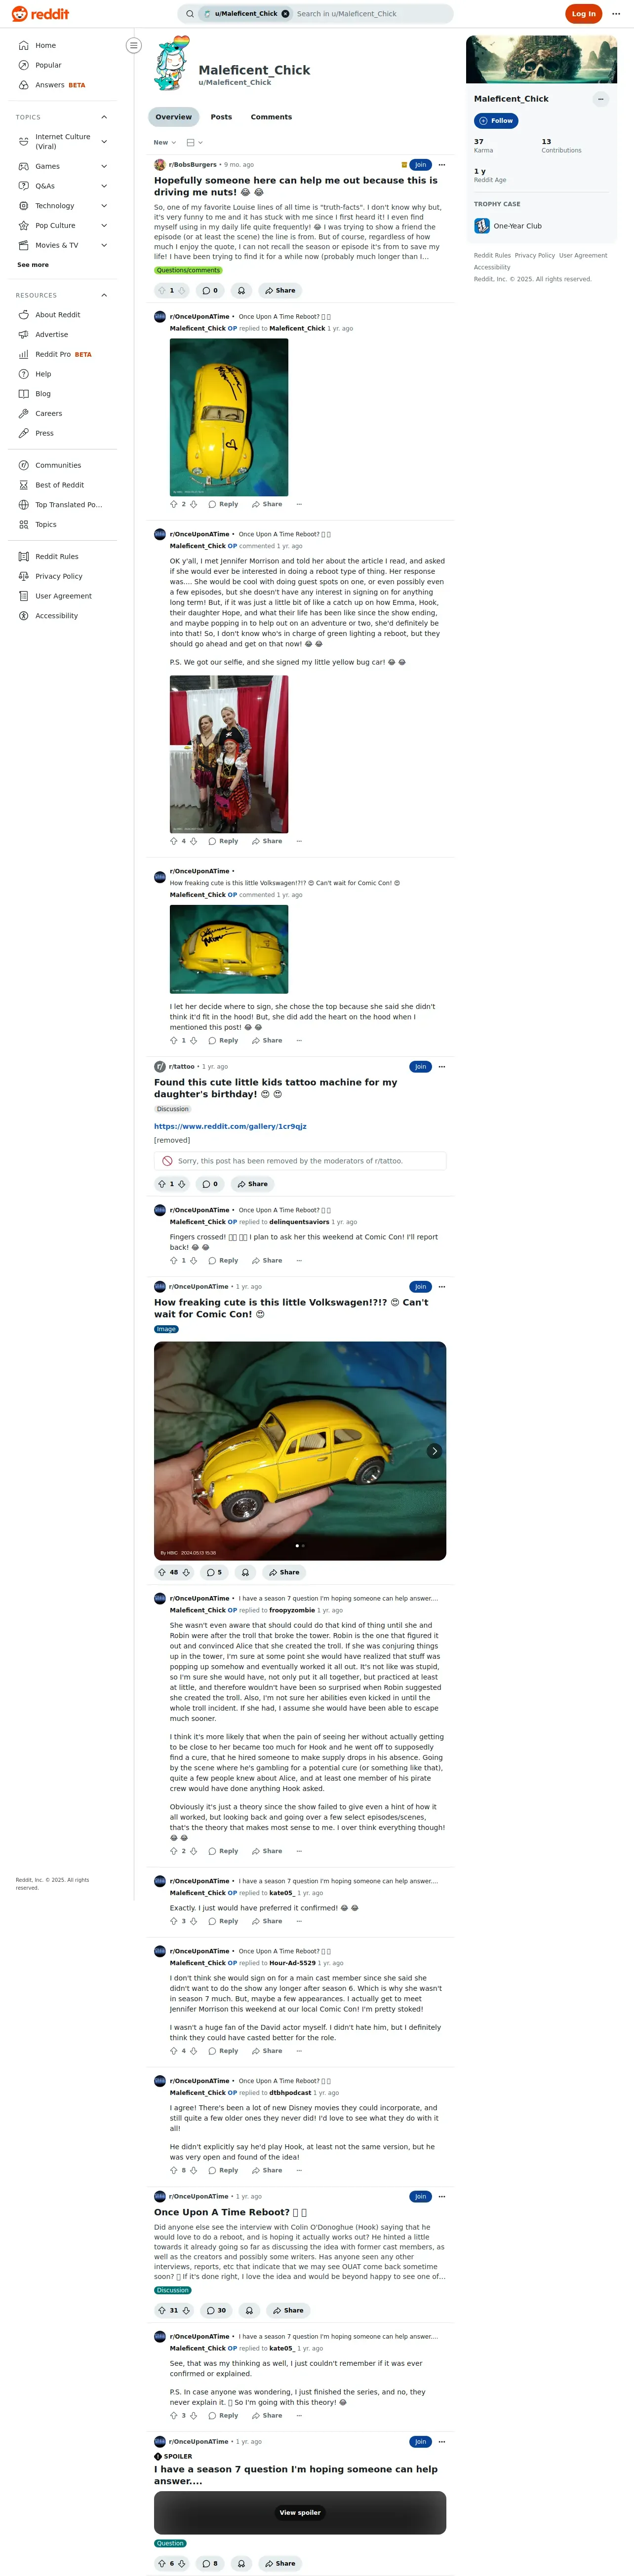Open the Answers BETA sidebar icon
The height and width of the screenshot is (2576, 634).
(x=24, y=85)
